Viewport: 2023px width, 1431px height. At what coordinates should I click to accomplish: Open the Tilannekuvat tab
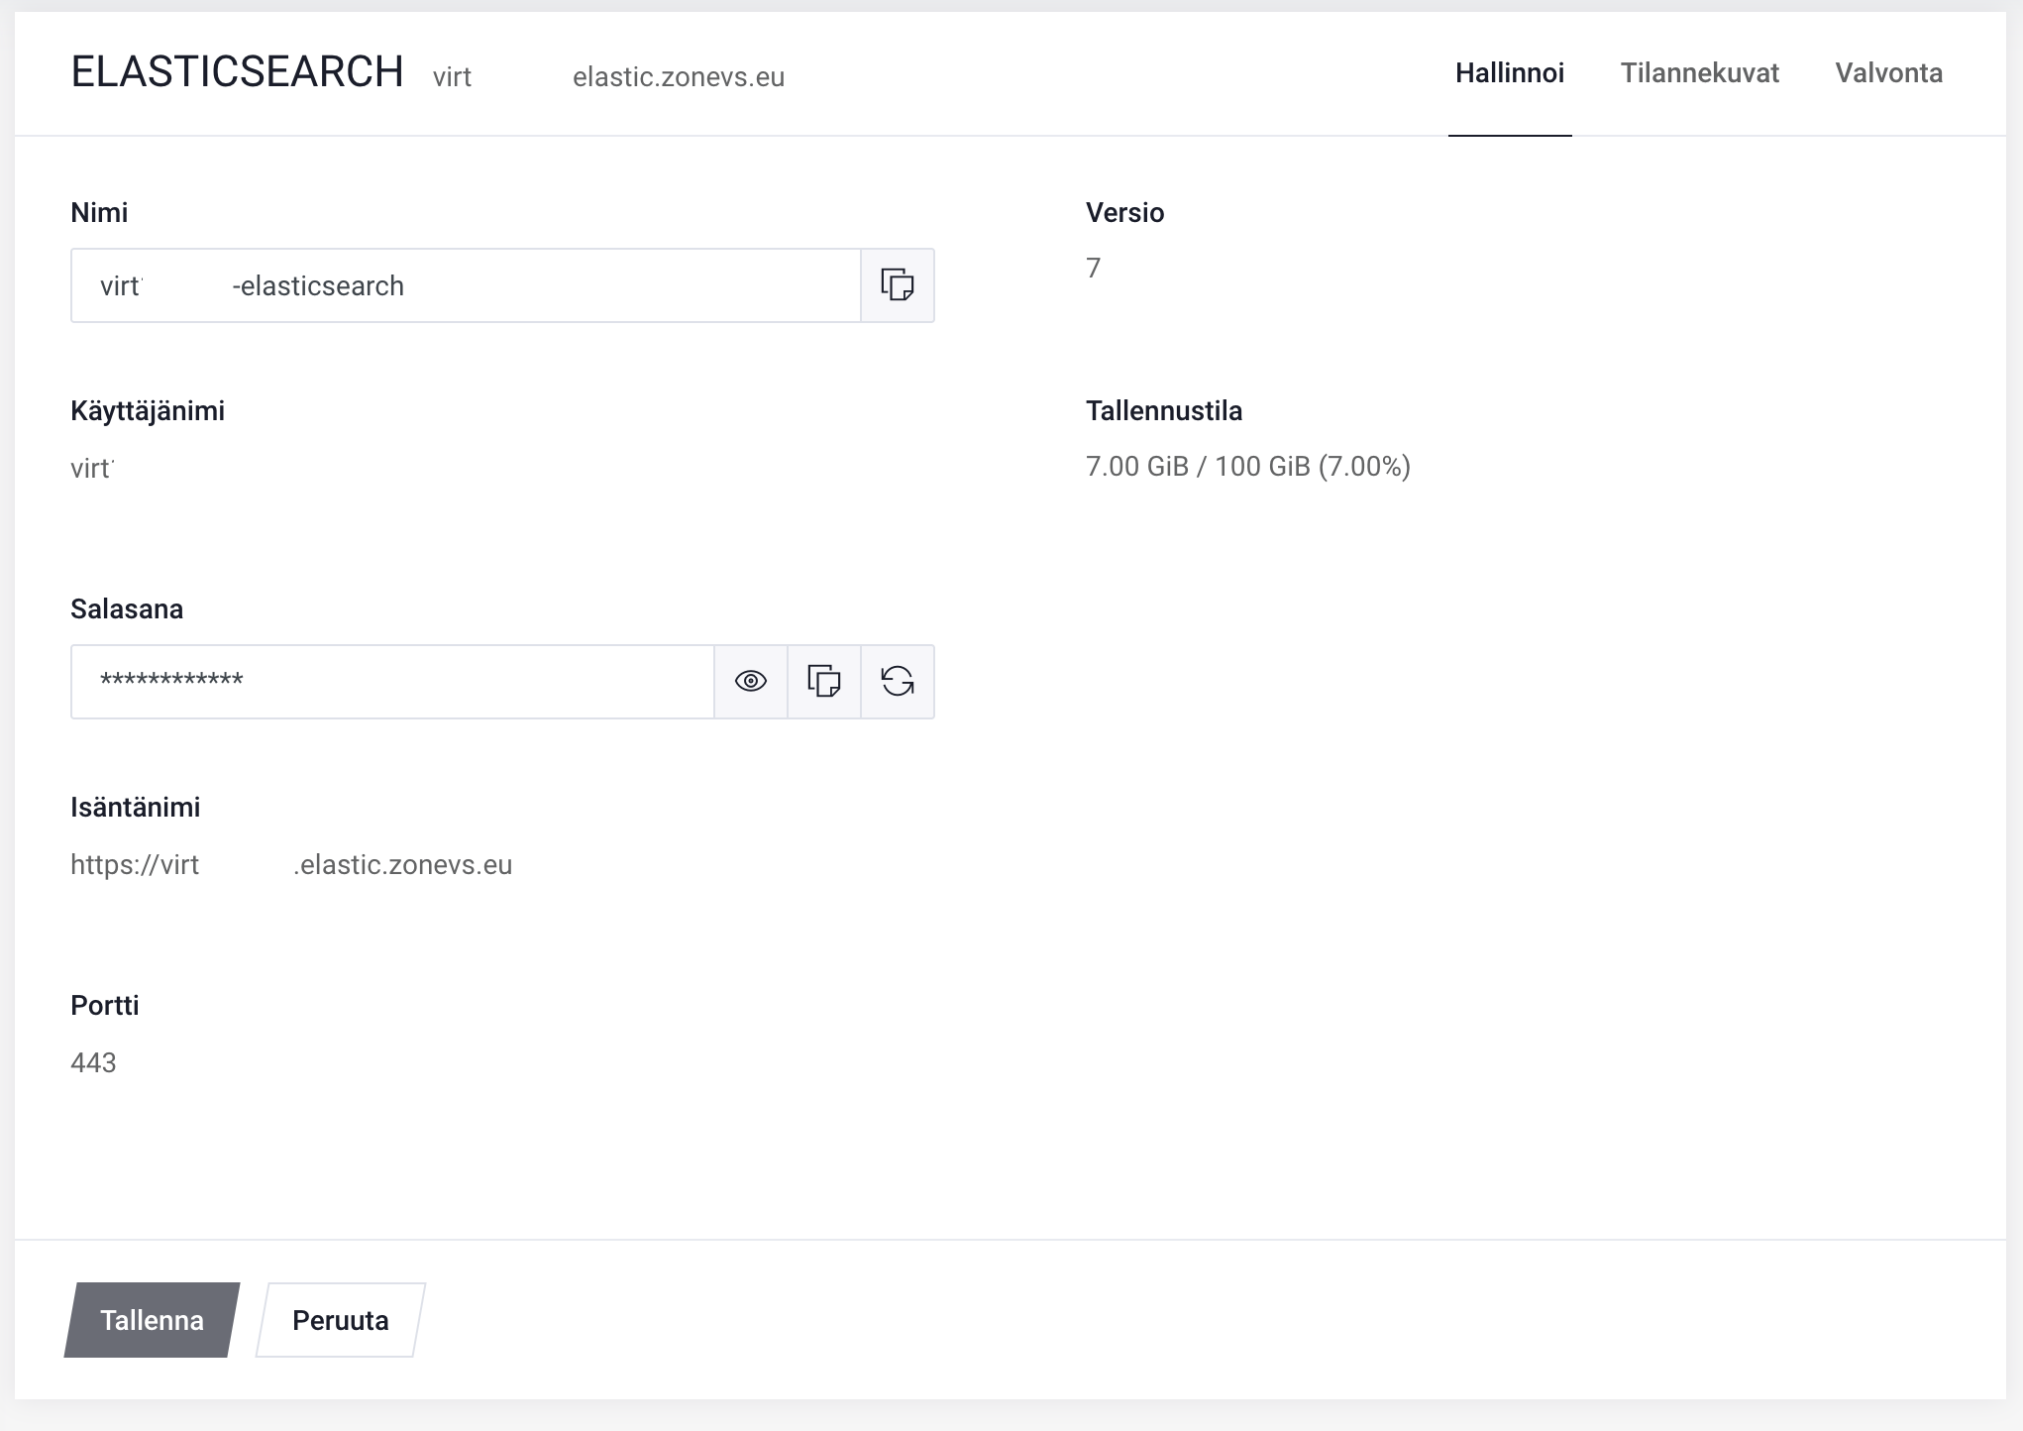click(x=1699, y=73)
